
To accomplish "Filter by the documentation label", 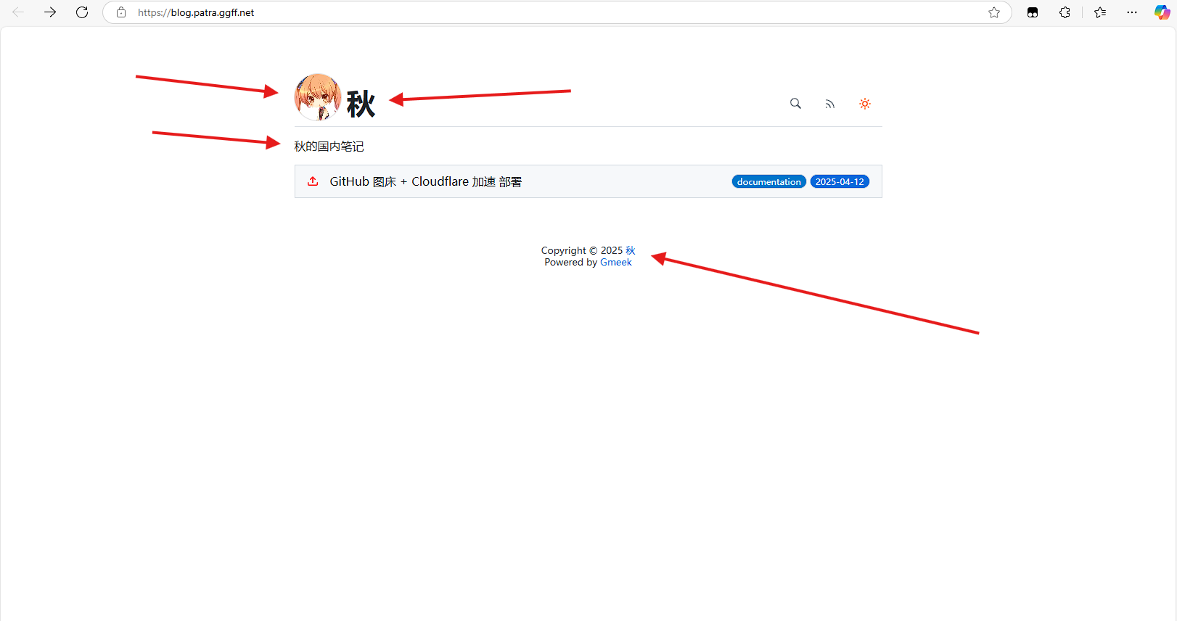I will point(768,182).
